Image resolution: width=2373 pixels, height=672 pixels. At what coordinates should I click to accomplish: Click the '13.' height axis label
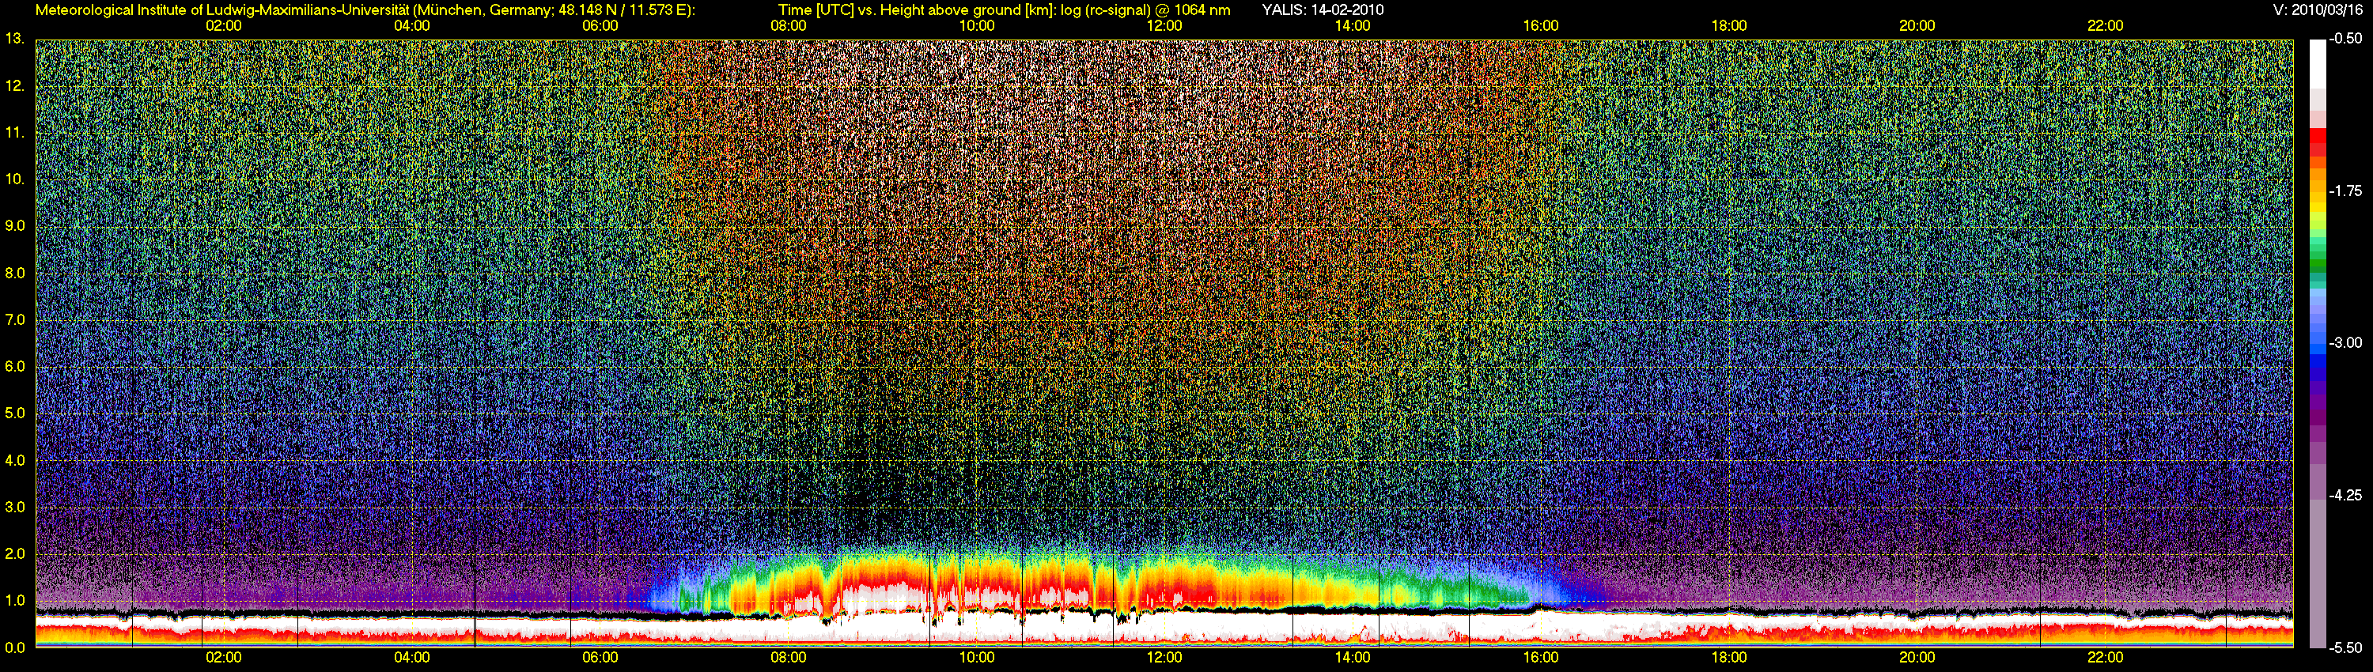tap(13, 39)
